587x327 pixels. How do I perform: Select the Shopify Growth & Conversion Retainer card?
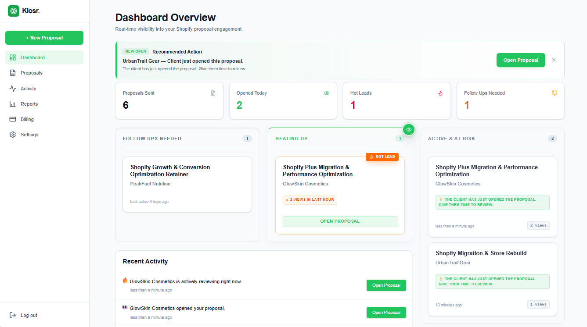(187, 184)
